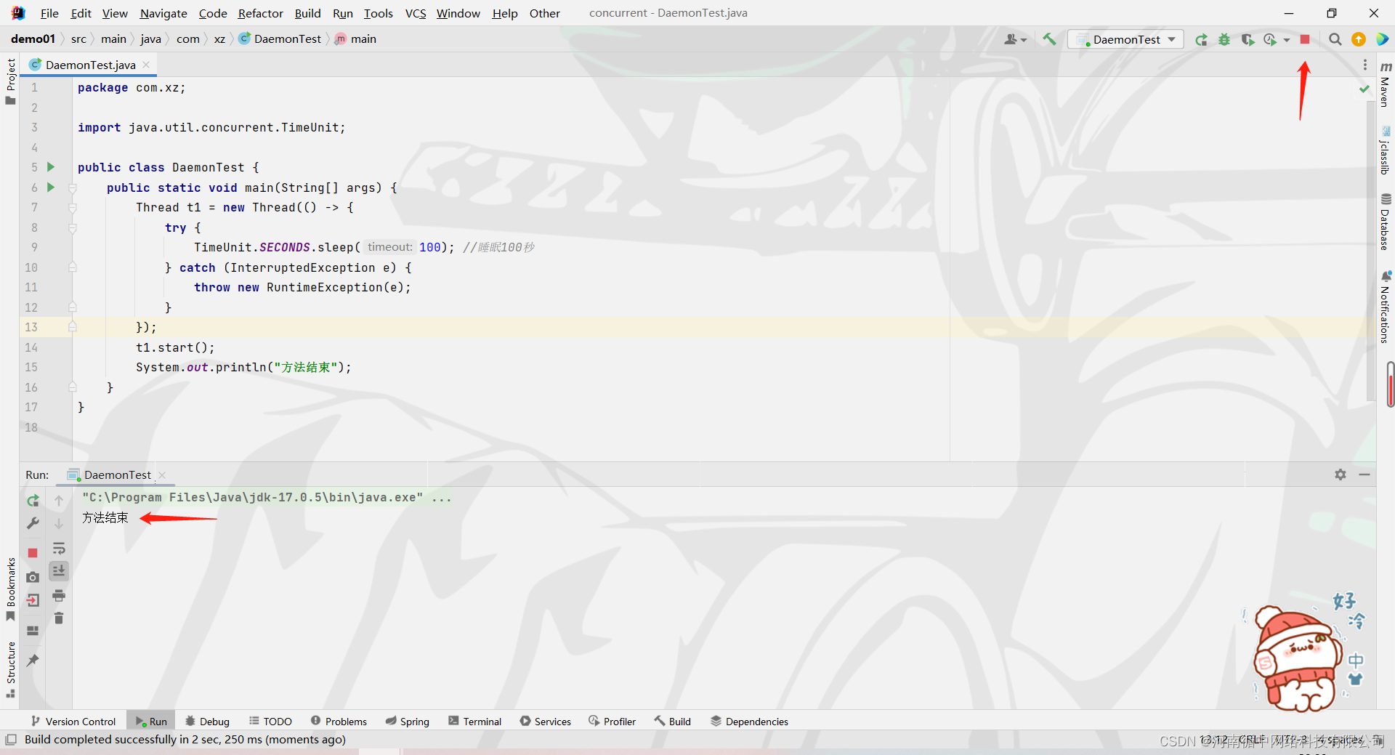The height and width of the screenshot is (755, 1395).
Task: Toggle scroll to end in Run console
Action: (x=59, y=571)
